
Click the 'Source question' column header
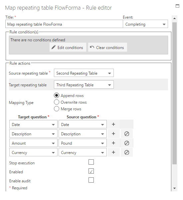82,117
